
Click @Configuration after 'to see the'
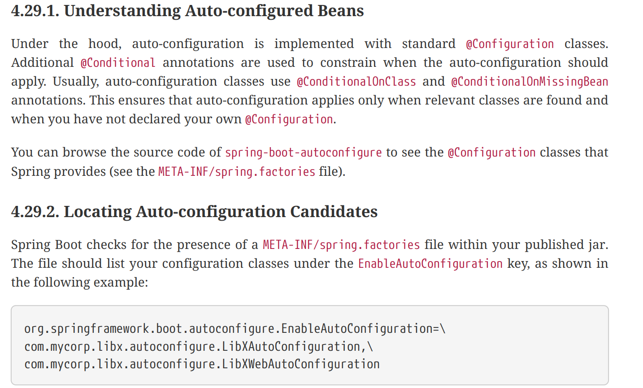point(492,153)
